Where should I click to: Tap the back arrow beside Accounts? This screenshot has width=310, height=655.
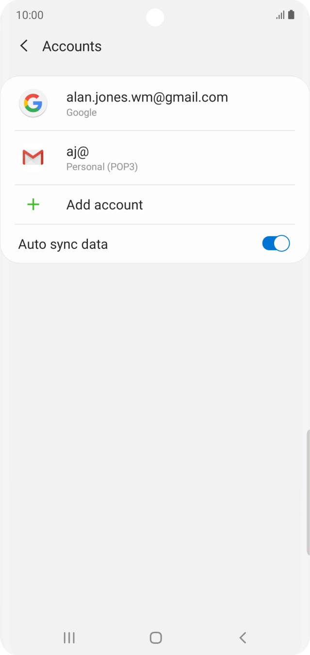click(x=24, y=46)
